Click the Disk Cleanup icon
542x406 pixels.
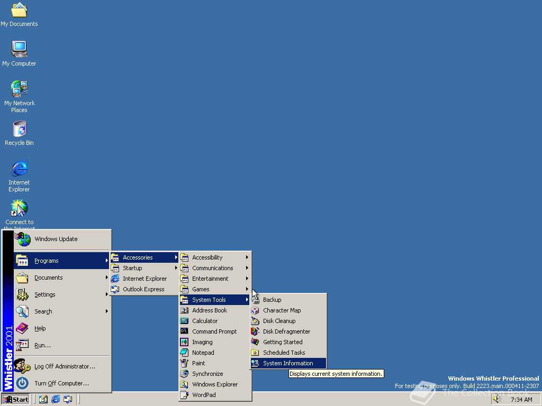[x=255, y=321]
